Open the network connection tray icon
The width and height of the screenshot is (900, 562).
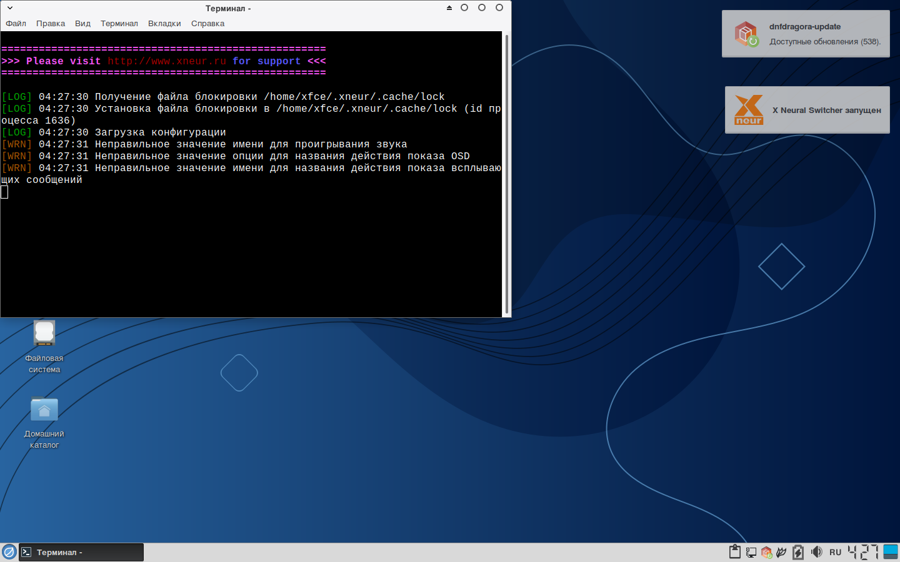[x=751, y=552]
